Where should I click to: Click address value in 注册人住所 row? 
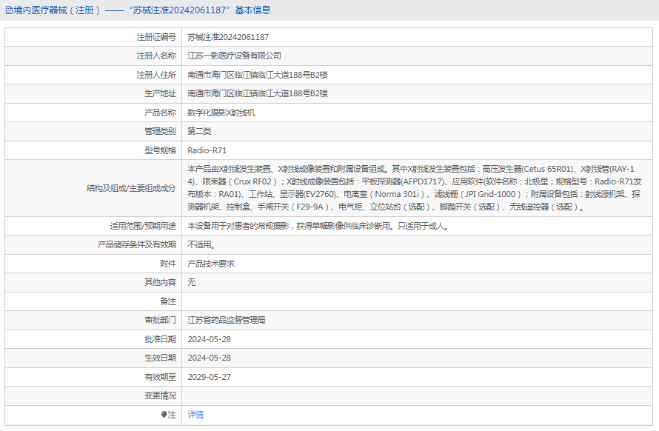pos(258,75)
